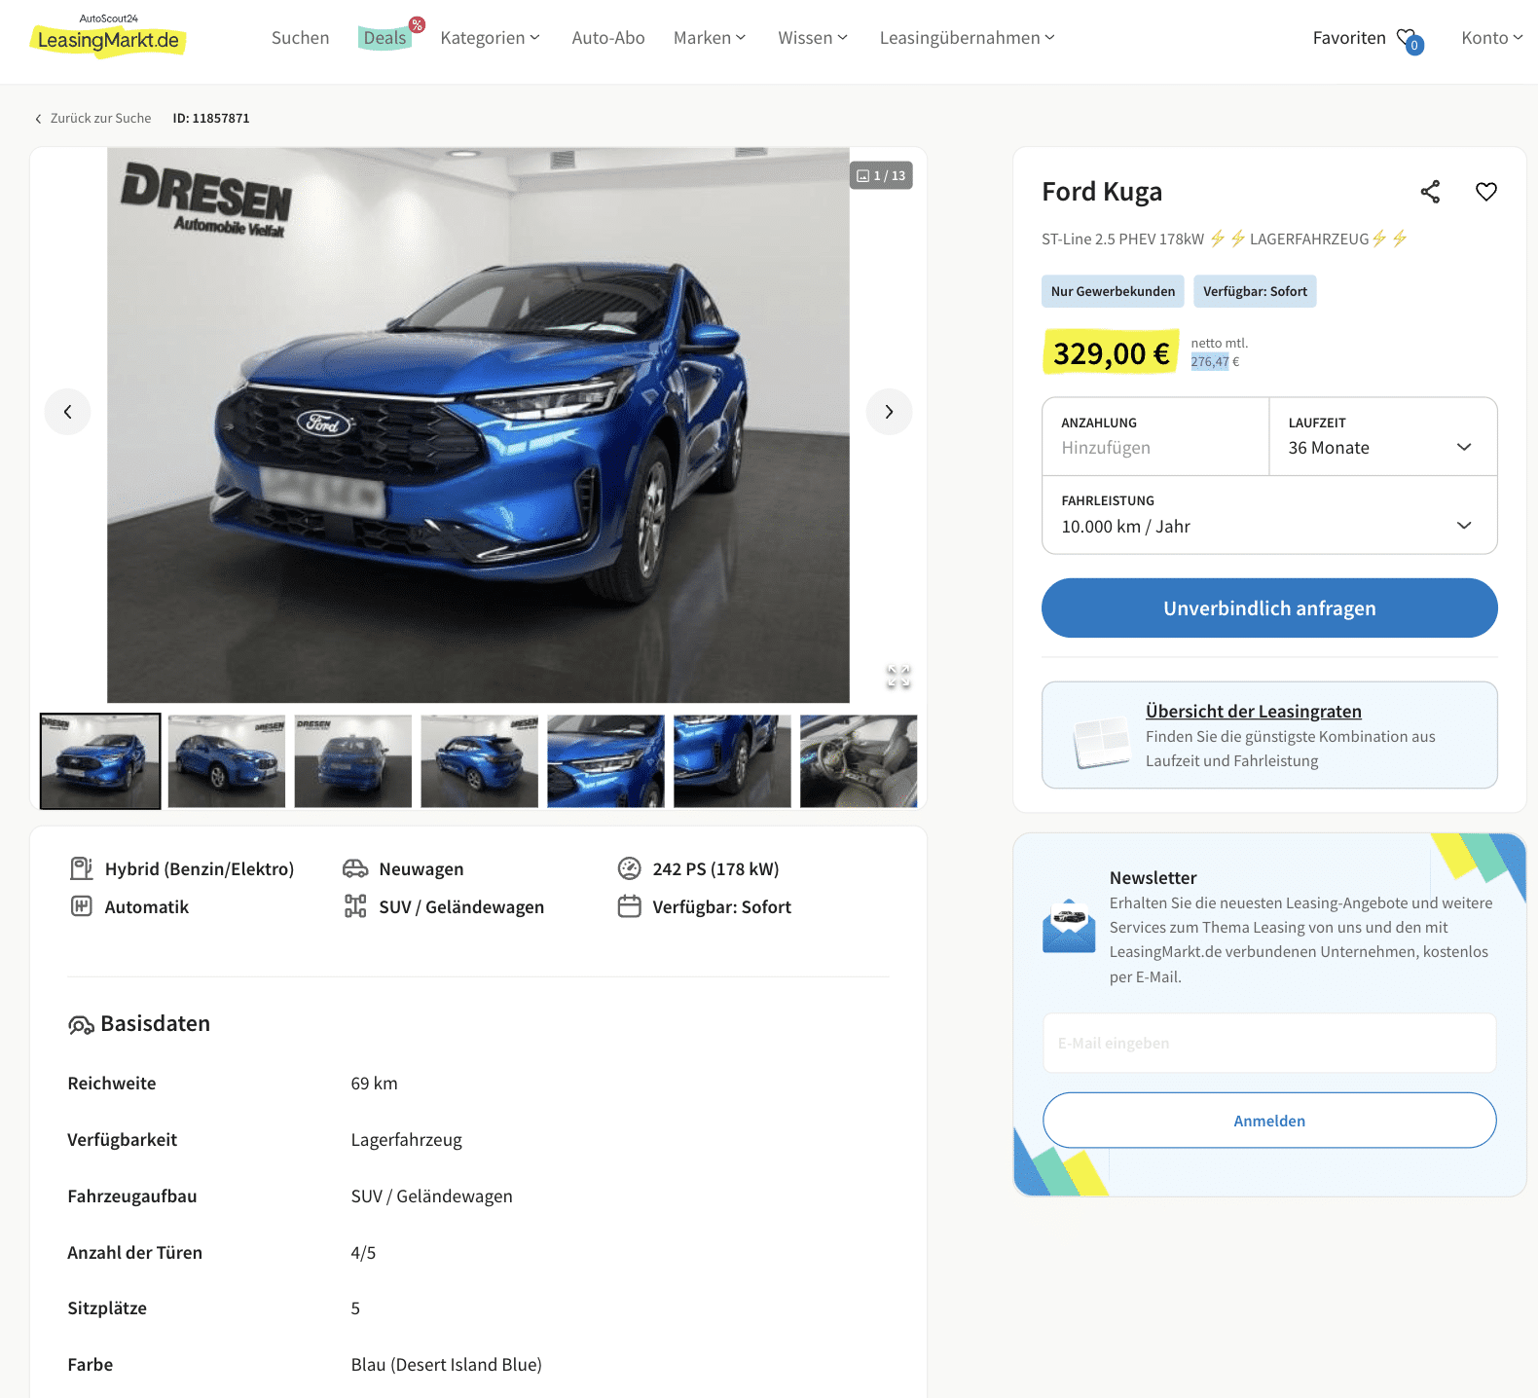
Task: Click the body type icon beside SUV / Geländewagen
Action: tap(355, 906)
